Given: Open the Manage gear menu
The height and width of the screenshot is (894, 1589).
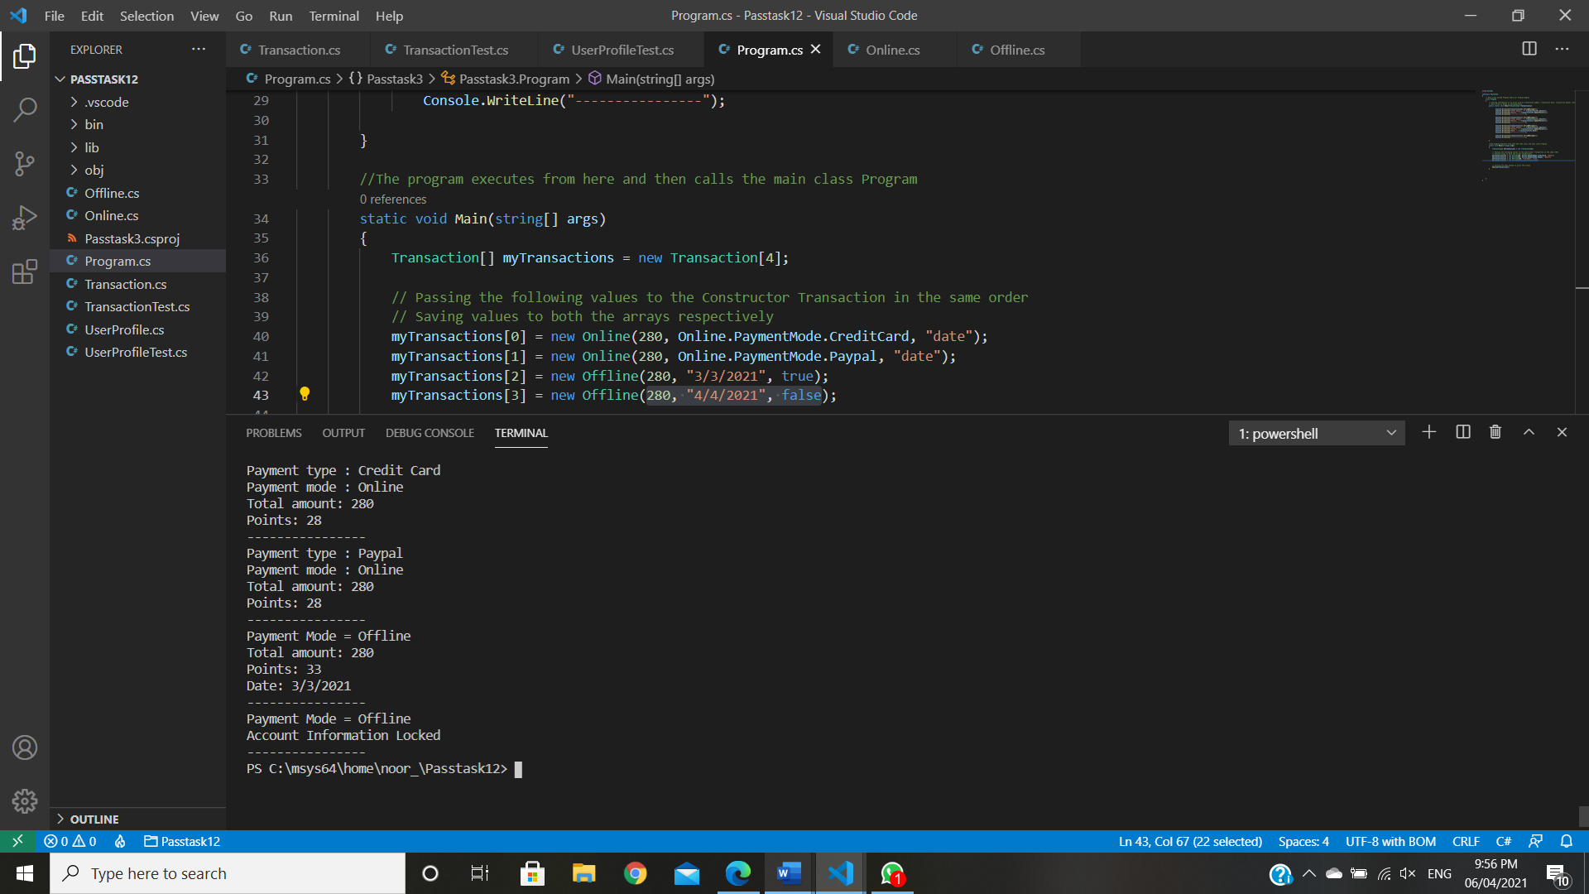Looking at the screenshot, I should (x=25, y=801).
